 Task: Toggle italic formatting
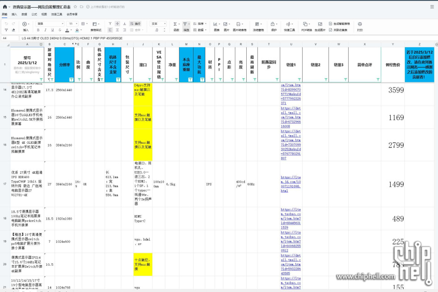pyautogui.click(x=45, y=30)
